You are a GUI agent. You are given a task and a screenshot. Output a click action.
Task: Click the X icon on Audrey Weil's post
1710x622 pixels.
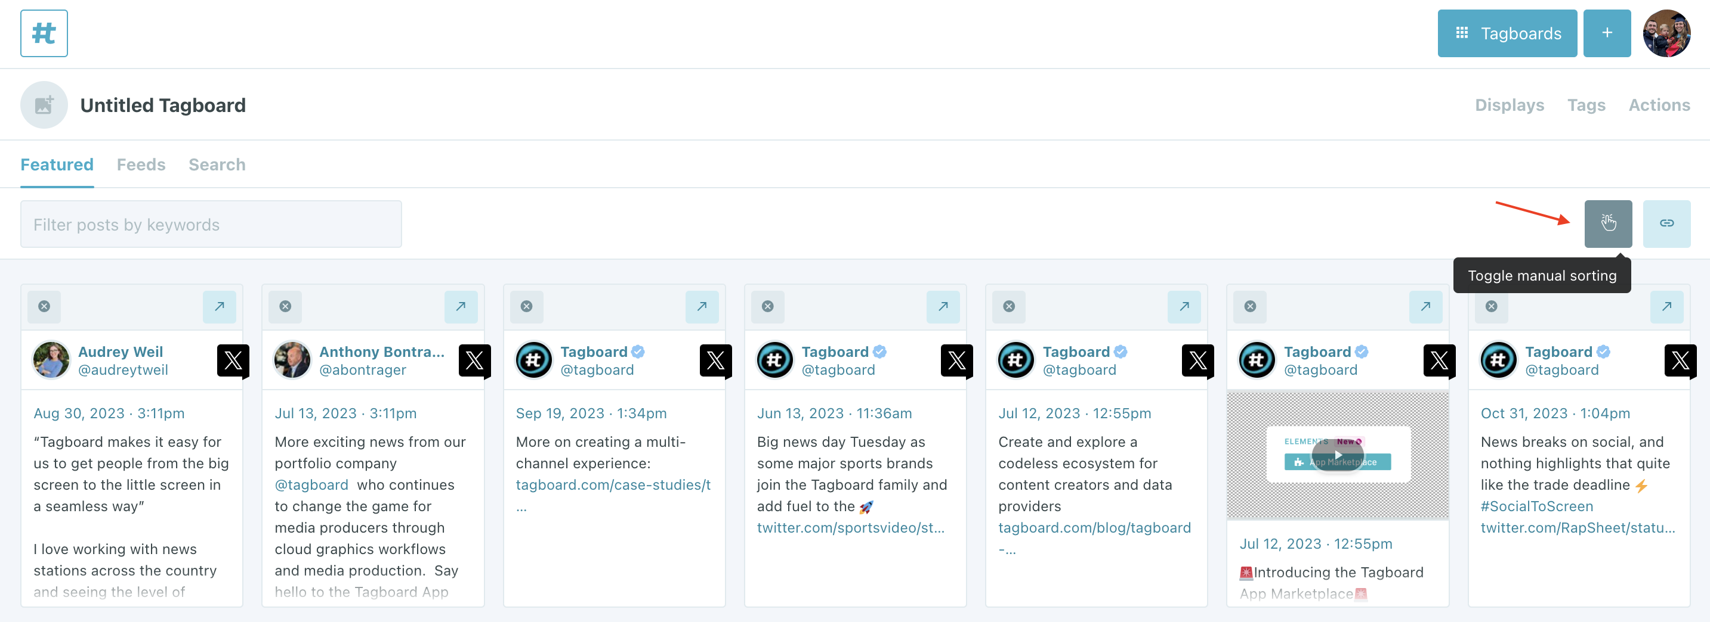point(233,360)
